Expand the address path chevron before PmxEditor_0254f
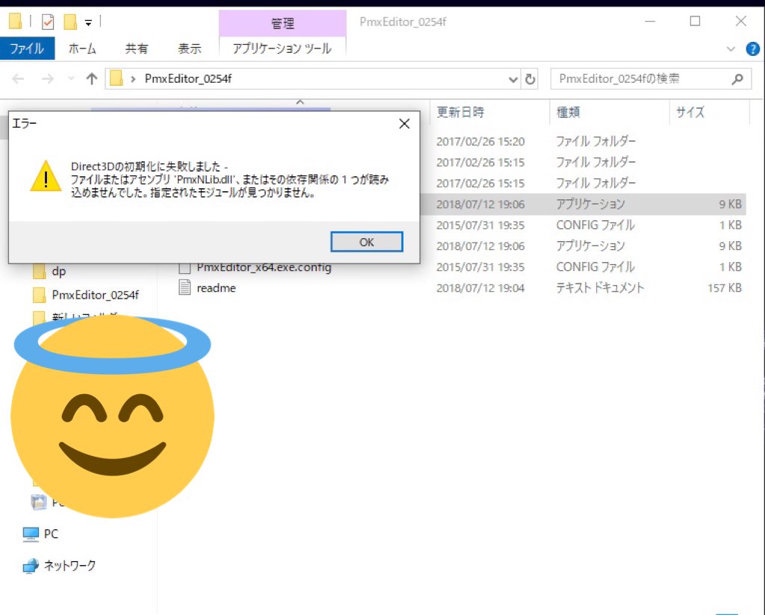The image size is (765, 615). click(x=133, y=79)
